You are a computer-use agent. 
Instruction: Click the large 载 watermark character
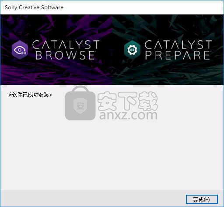click(148, 101)
